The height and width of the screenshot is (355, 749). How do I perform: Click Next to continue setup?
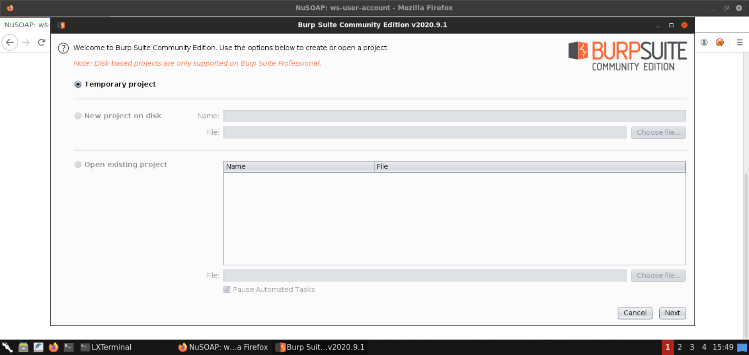(672, 313)
